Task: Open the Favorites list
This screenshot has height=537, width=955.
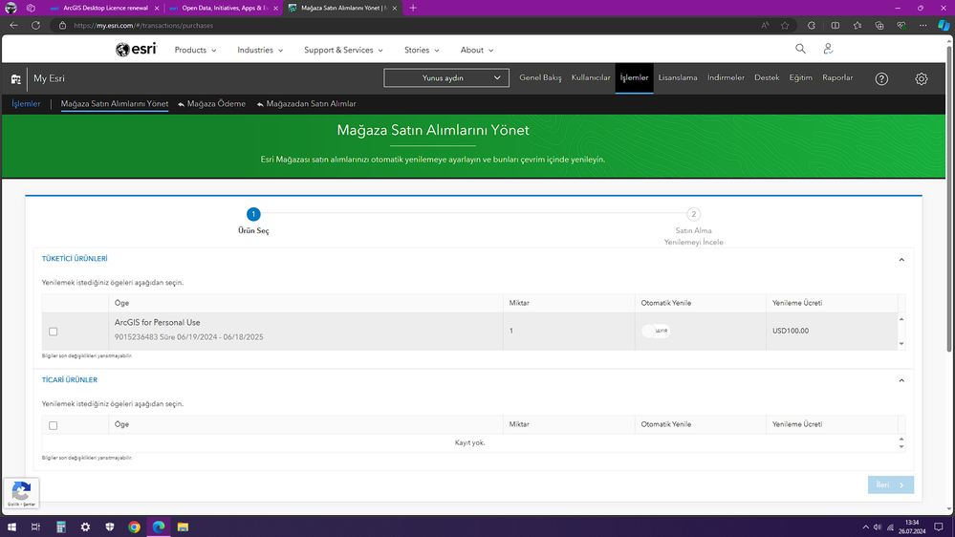Action: tap(857, 26)
